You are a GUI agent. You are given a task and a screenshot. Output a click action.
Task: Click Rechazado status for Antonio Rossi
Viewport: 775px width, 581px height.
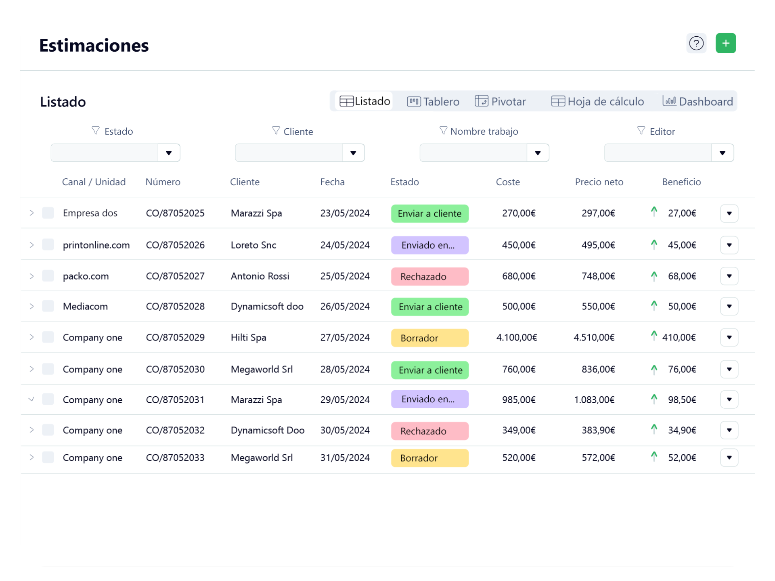pos(430,276)
